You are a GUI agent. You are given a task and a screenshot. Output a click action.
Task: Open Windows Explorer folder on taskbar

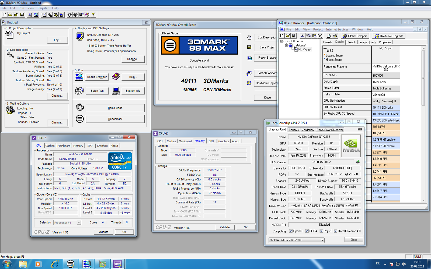pyautogui.click(x=23, y=264)
